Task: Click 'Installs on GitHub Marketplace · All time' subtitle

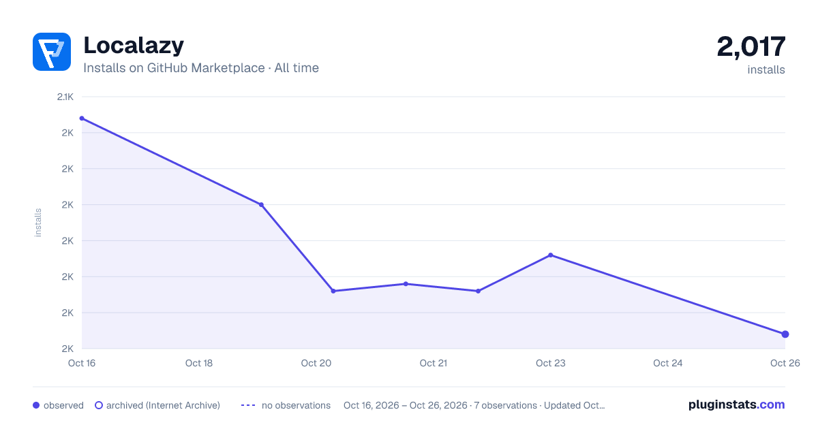Action: [x=201, y=68]
